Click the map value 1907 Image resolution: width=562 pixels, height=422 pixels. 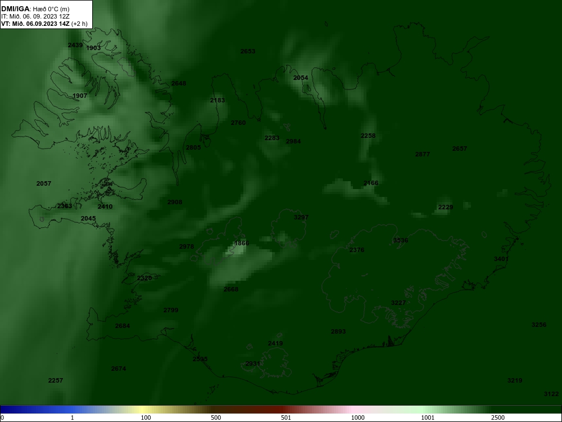coord(80,96)
